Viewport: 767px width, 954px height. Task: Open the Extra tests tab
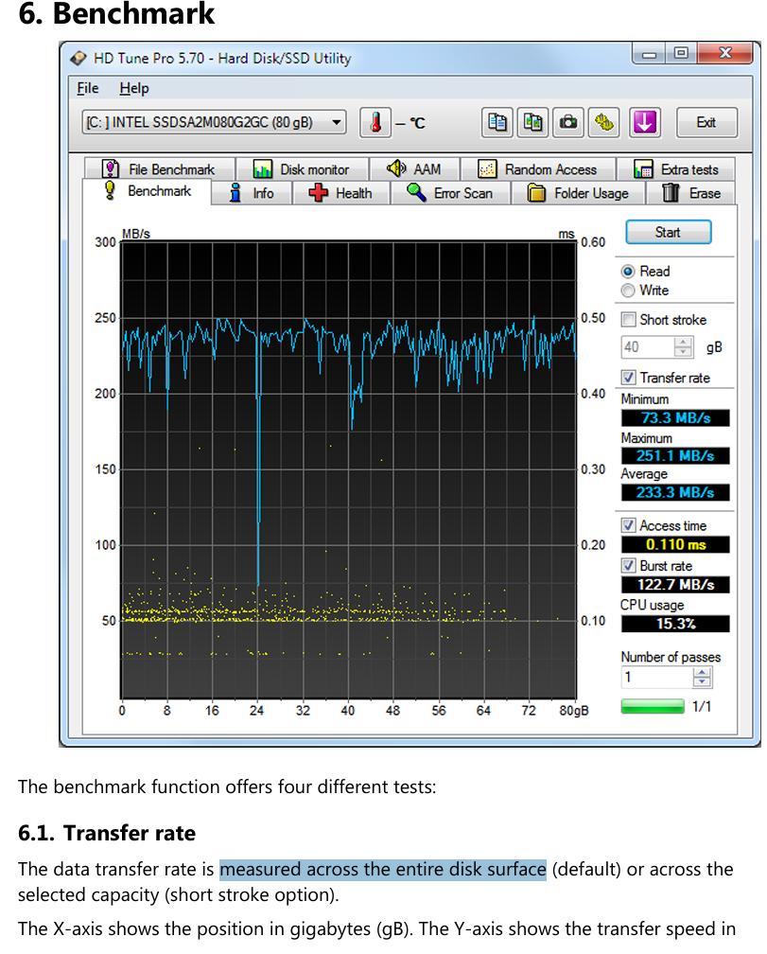[676, 169]
